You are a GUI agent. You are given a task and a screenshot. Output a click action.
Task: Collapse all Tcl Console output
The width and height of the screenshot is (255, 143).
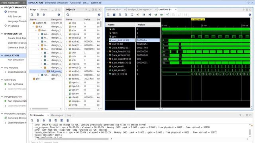[38, 120]
